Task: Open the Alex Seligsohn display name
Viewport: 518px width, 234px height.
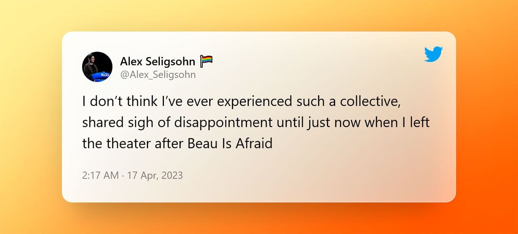Action: (158, 61)
